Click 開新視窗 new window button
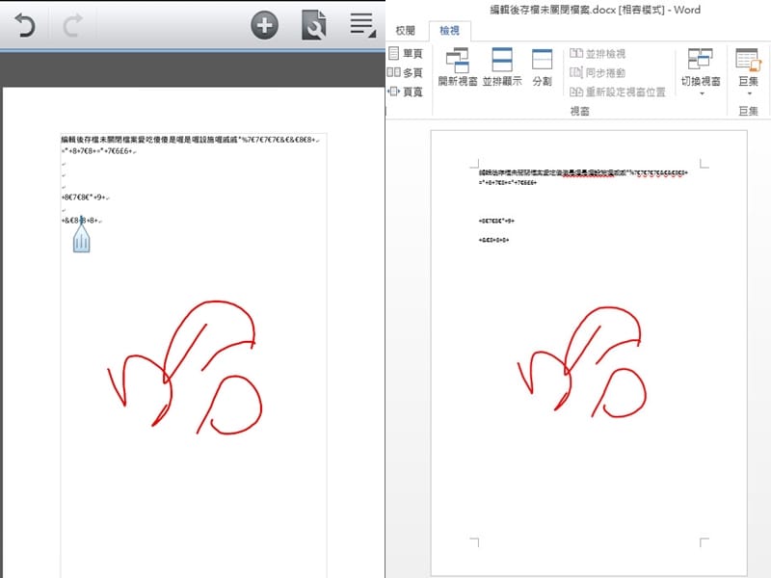Image resolution: width=771 pixels, height=578 pixels. tap(458, 66)
